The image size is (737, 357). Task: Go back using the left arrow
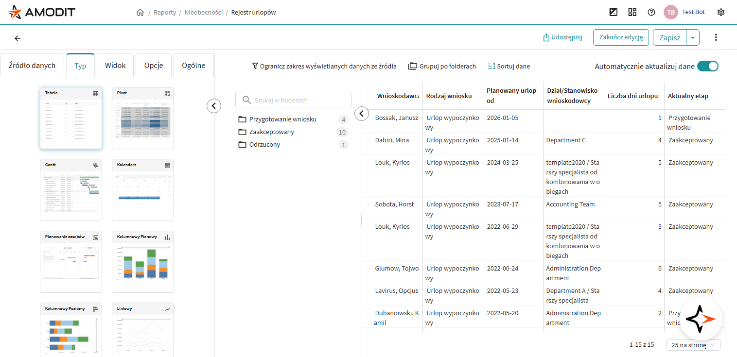coord(18,38)
